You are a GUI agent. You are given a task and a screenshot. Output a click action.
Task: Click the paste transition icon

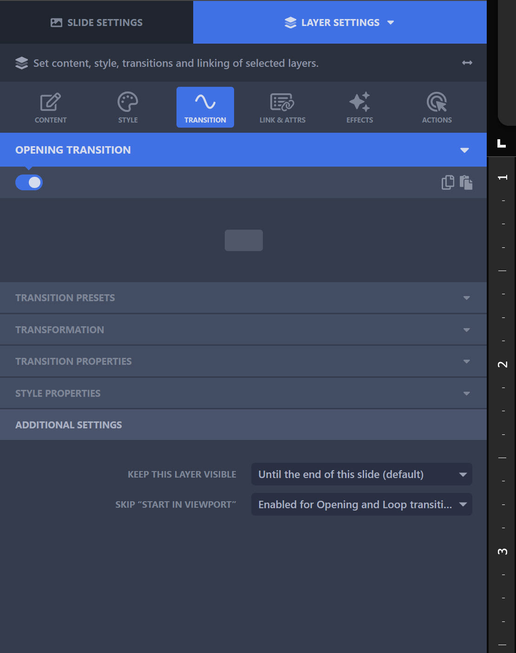(x=466, y=182)
